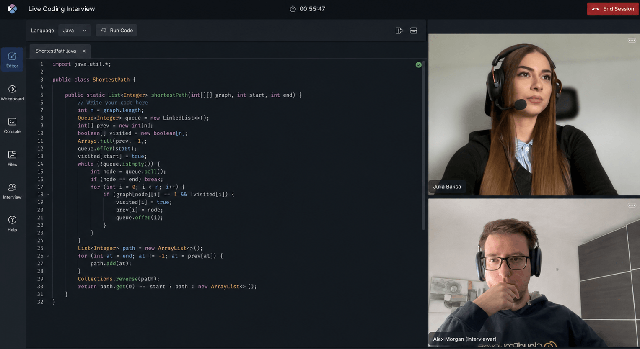Click the 'while (!queue.isEmpty())' line
640x349 pixels.
[119, 164]
